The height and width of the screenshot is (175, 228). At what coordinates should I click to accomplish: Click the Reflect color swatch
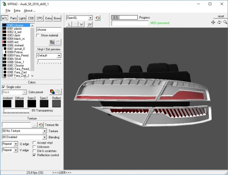(57, 104)
